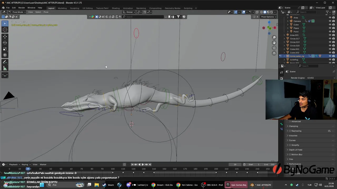Click the blue frame 18 playhead
Viewport: 337px width, 189px height.
click(28, 169)
